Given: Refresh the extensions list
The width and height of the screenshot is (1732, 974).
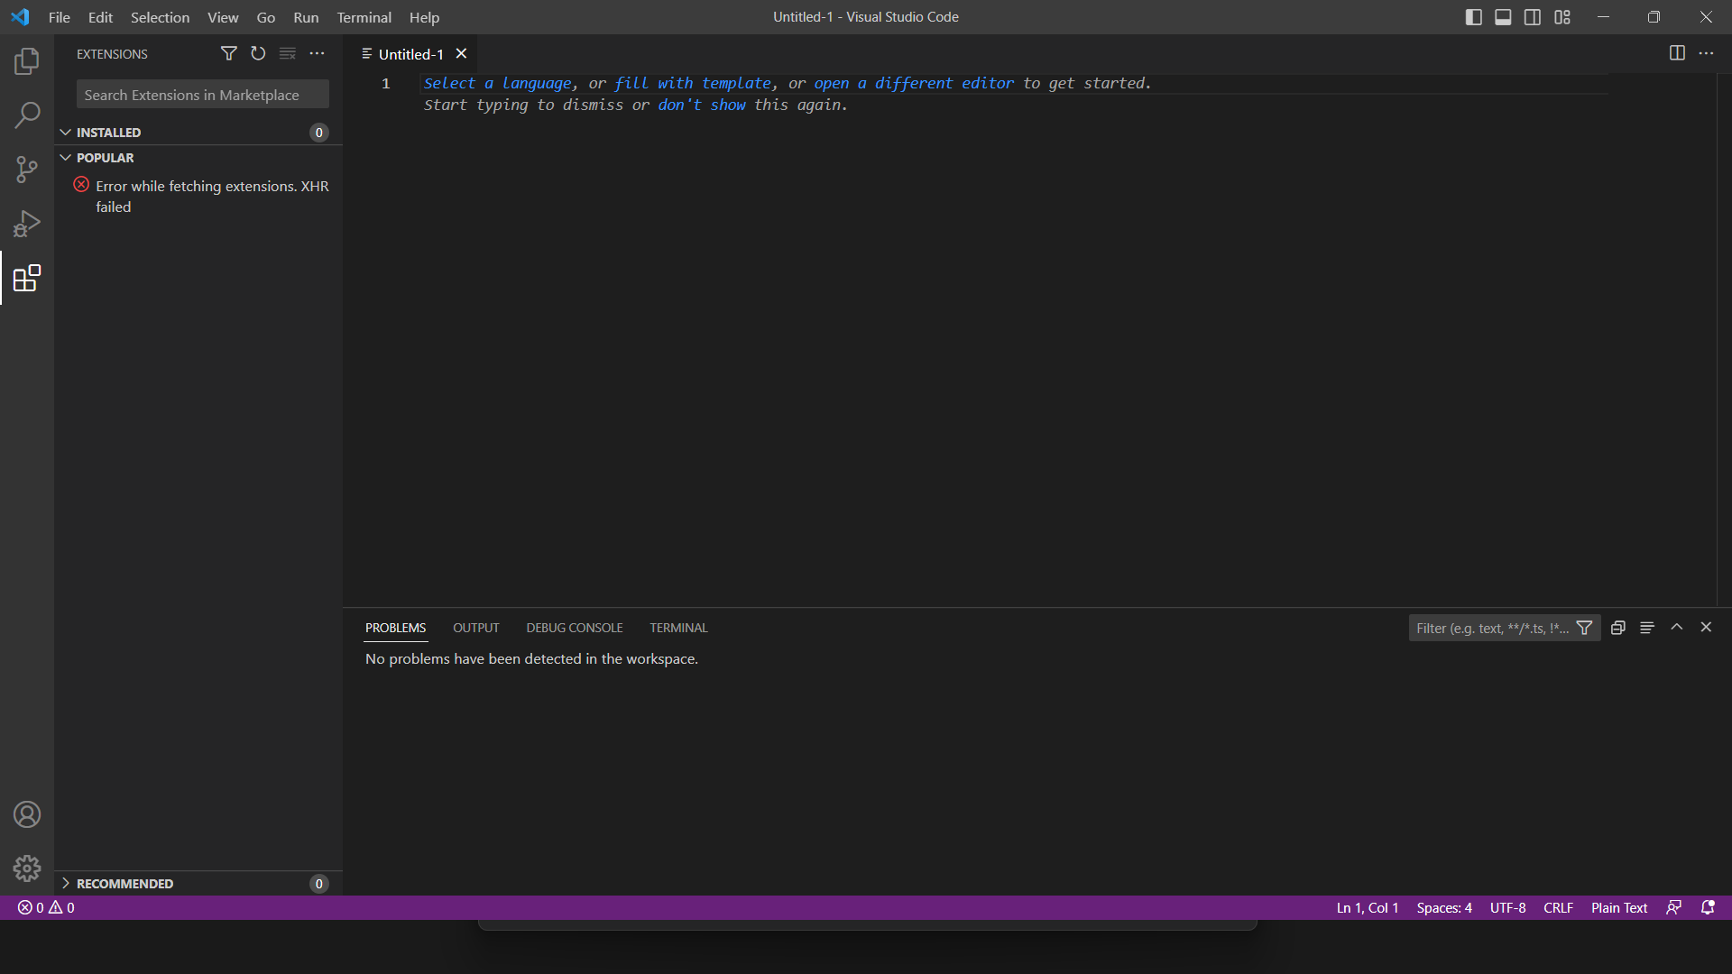Looking at the screenshot, I should (x=258, y=53).
